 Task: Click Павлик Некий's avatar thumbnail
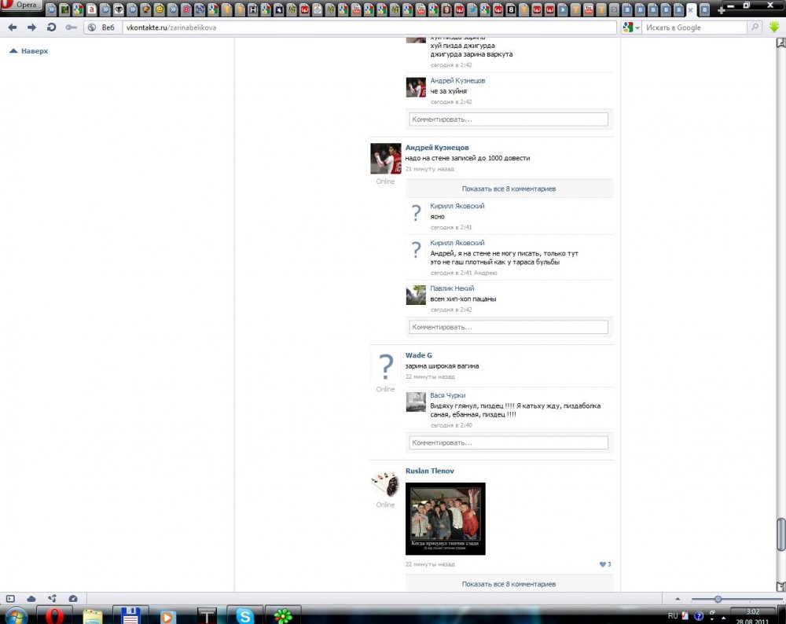tap(416, 295)
